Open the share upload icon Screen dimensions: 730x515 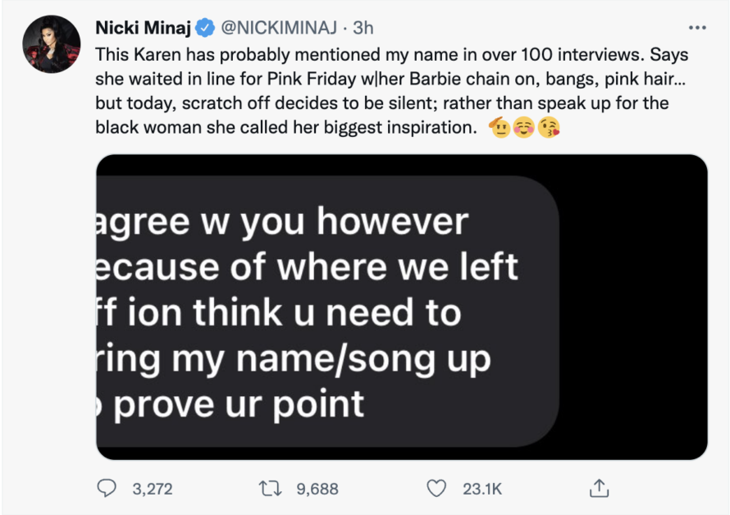point(600,488)
